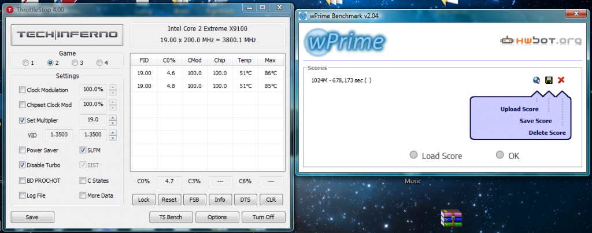The height and width of the screenshot is (233, 592).
Task: Toggle the Power Saver checkbox
Action: click(x=23, y=150)
